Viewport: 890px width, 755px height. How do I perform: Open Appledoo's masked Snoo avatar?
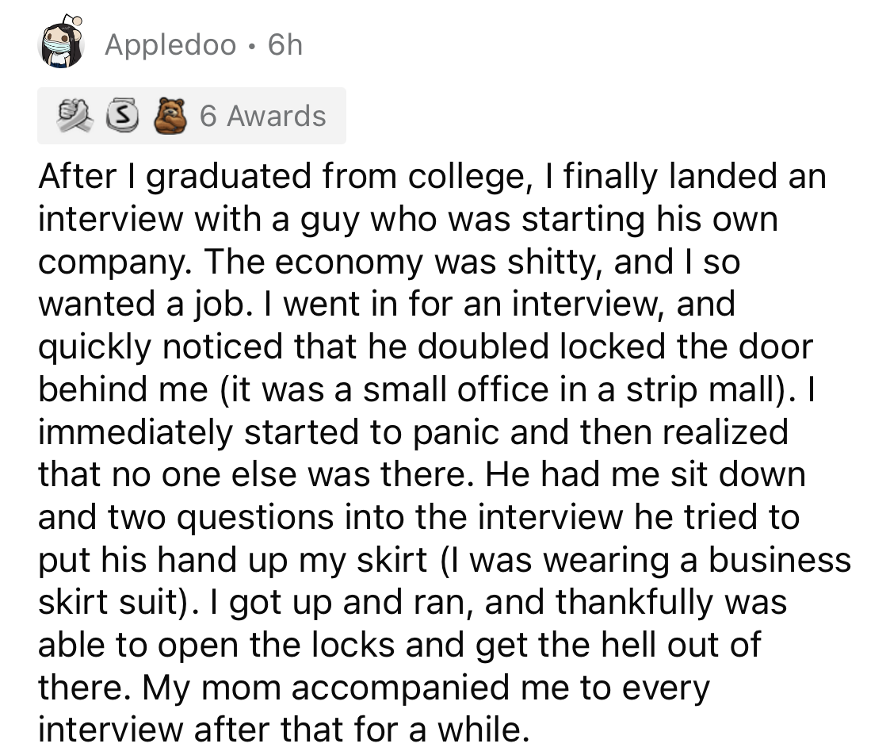pos(62,45)
